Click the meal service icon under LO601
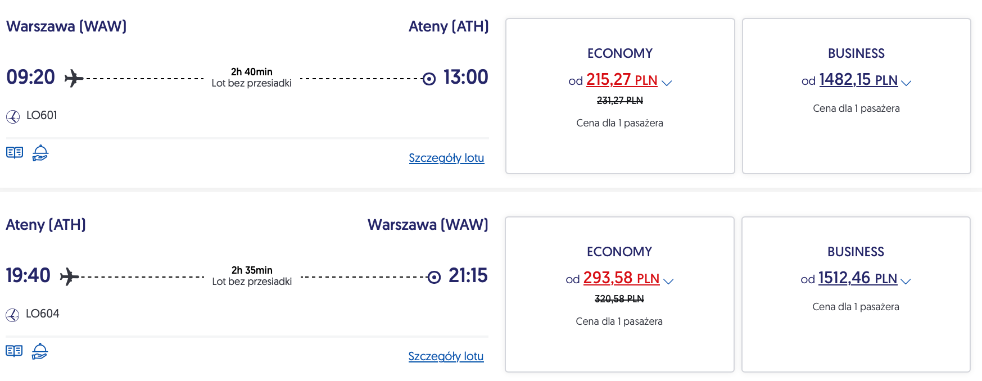Image resolution: width=982 pixels, height=381 pixels. coord(40,153)
